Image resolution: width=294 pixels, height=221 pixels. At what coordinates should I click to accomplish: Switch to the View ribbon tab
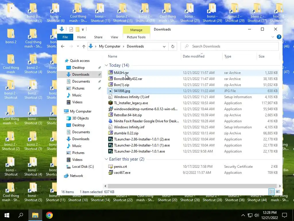(114, 37)
